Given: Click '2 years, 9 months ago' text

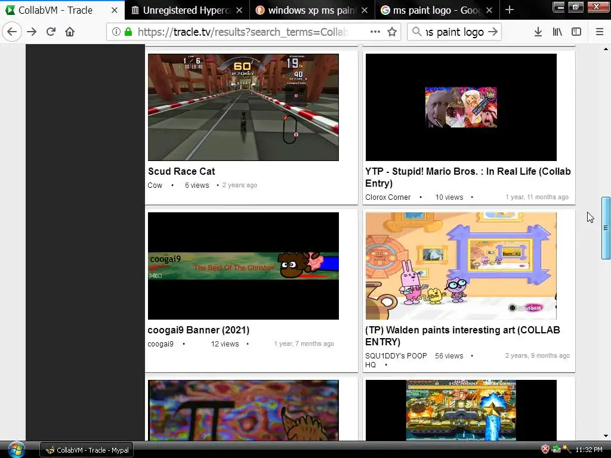Looking at the screenshot, I should [x=538, y=355].
